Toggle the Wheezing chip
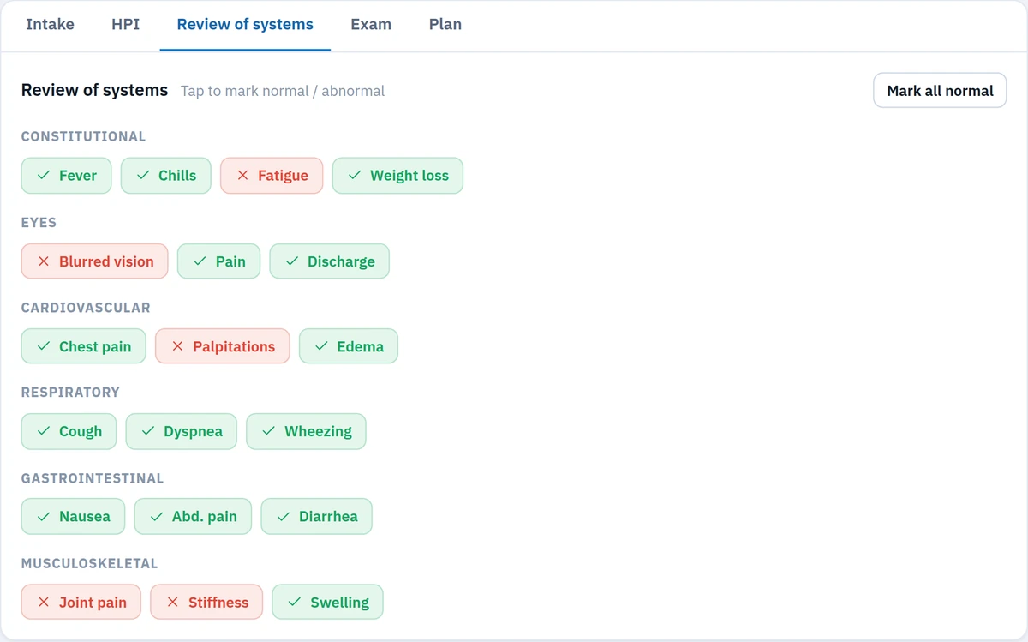Screen dimensions: 1028x642 306,431
